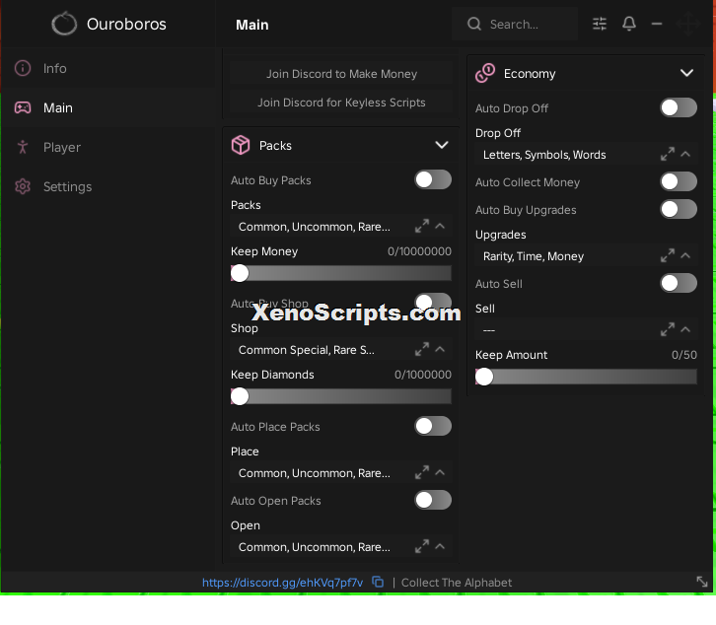The height and width of the screenshot is (625, 716).
Task: Click the Settings gear icon
Action: (23, 186)
